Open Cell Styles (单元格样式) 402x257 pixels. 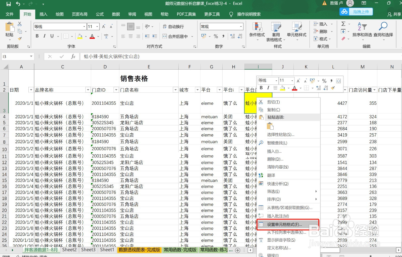point(297,32)
